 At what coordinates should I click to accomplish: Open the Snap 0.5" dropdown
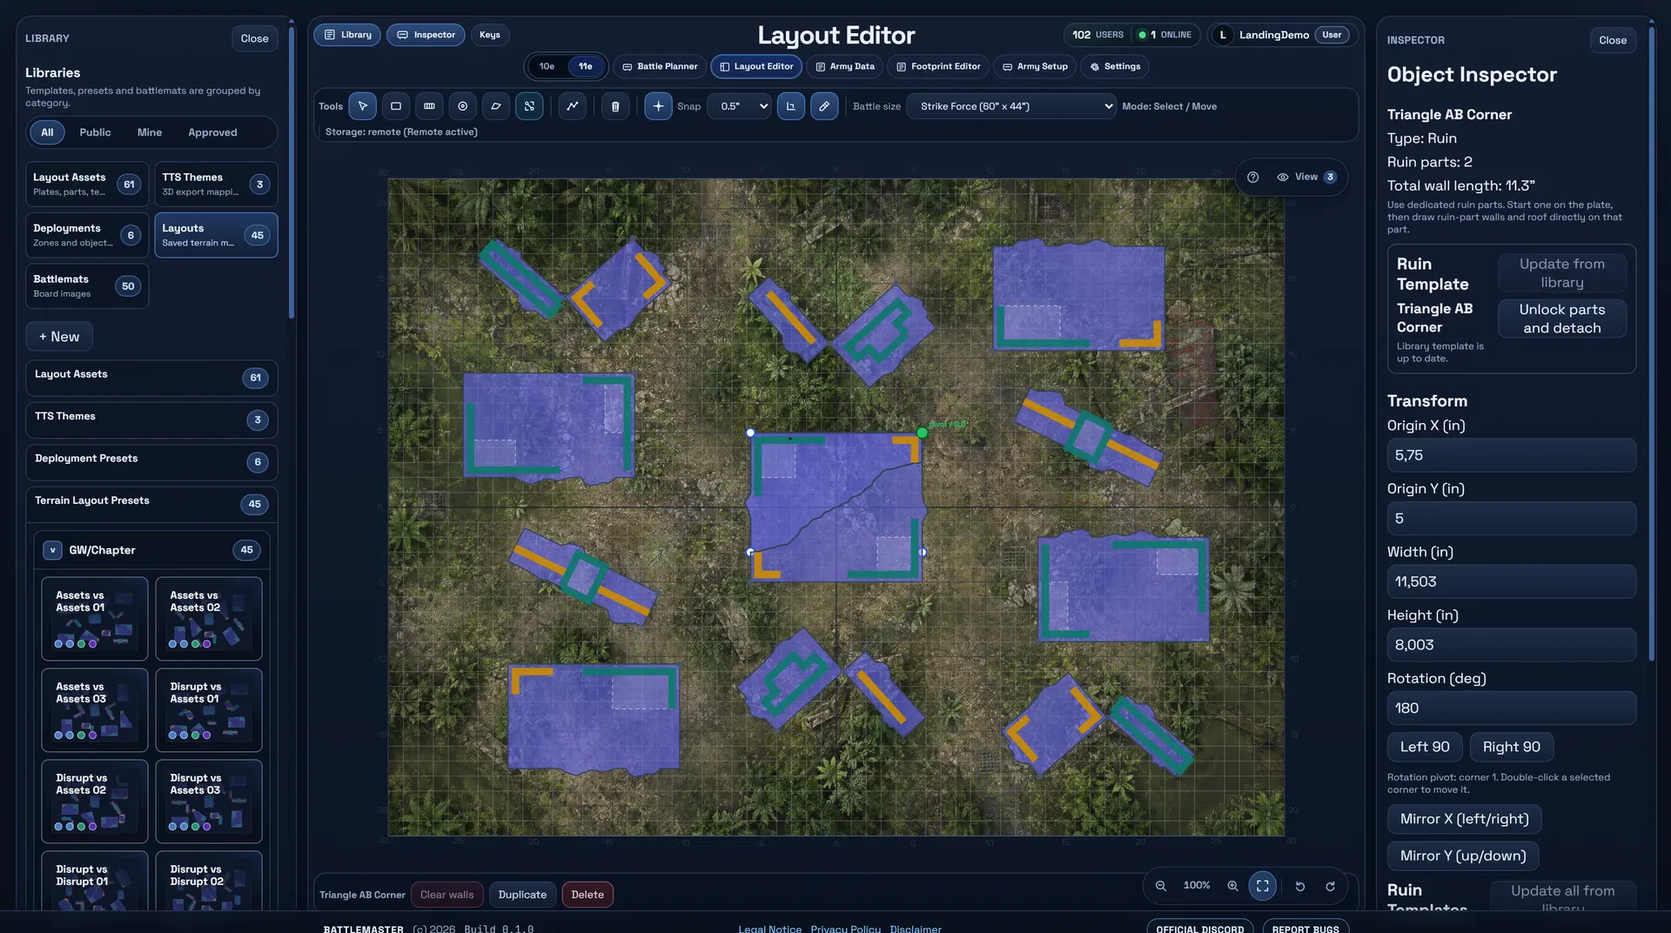(739, 106)
